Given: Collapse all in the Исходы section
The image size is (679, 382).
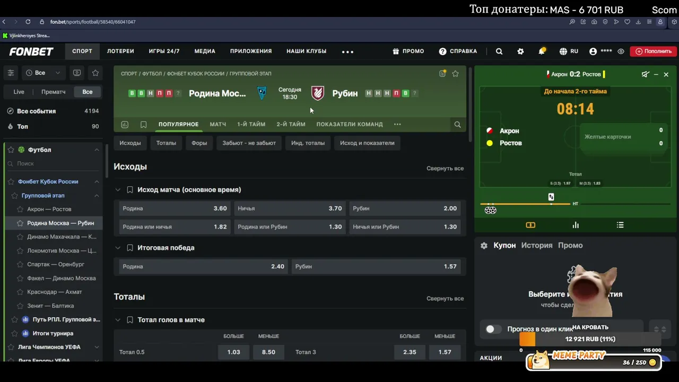Looking at the screenshot, I should (445, 168).
